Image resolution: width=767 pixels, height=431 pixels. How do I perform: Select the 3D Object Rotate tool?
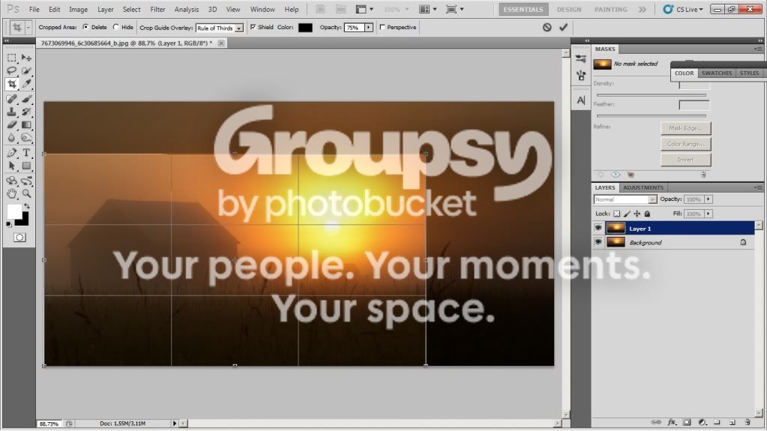tap(12, 181)
